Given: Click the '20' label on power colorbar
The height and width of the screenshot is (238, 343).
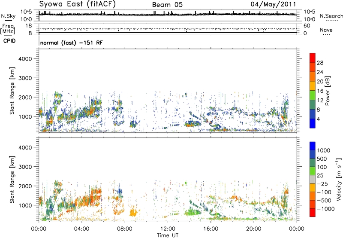Looking at the screenshot, I should click(320, 82).
